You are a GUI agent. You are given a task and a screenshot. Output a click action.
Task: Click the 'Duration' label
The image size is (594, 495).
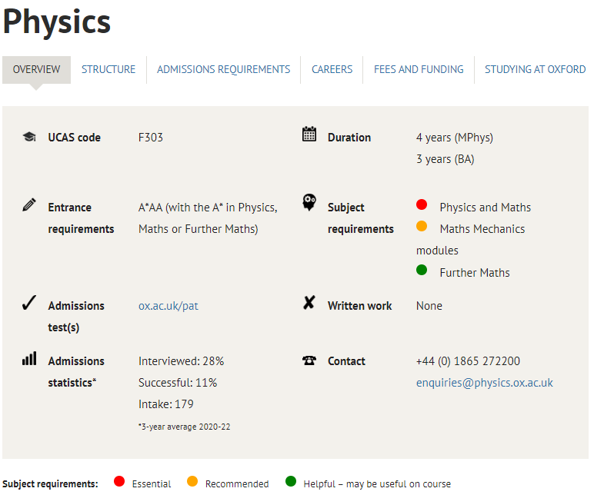tap(349, 138)
